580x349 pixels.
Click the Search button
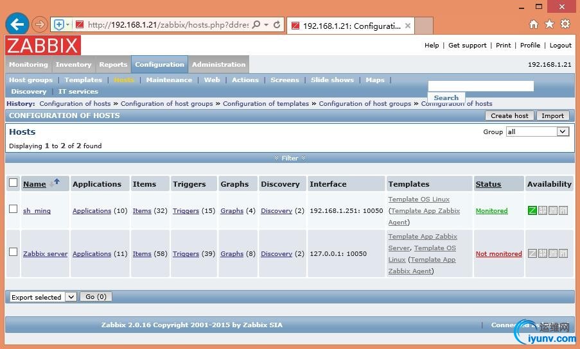tap(446, 98)
